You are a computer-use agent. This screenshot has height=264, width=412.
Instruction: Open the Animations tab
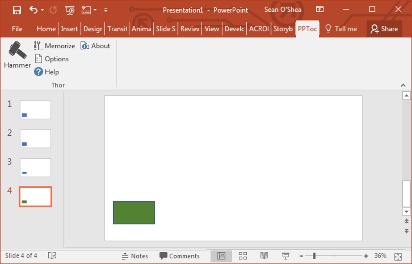(x=141, y=29)
